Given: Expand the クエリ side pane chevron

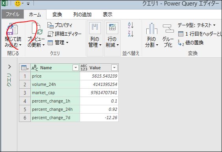Looking at the screenshot, I should 9,66.
